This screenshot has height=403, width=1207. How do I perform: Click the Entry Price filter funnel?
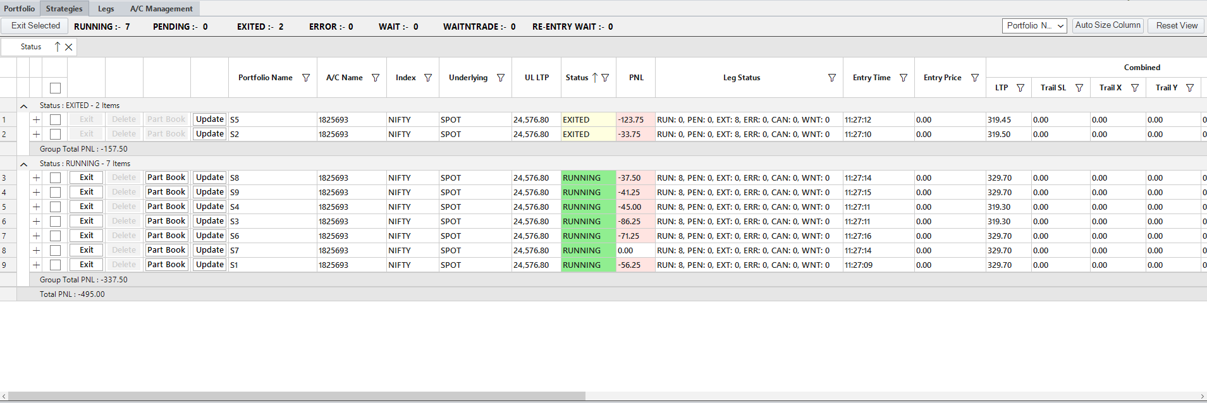point(975,78)
